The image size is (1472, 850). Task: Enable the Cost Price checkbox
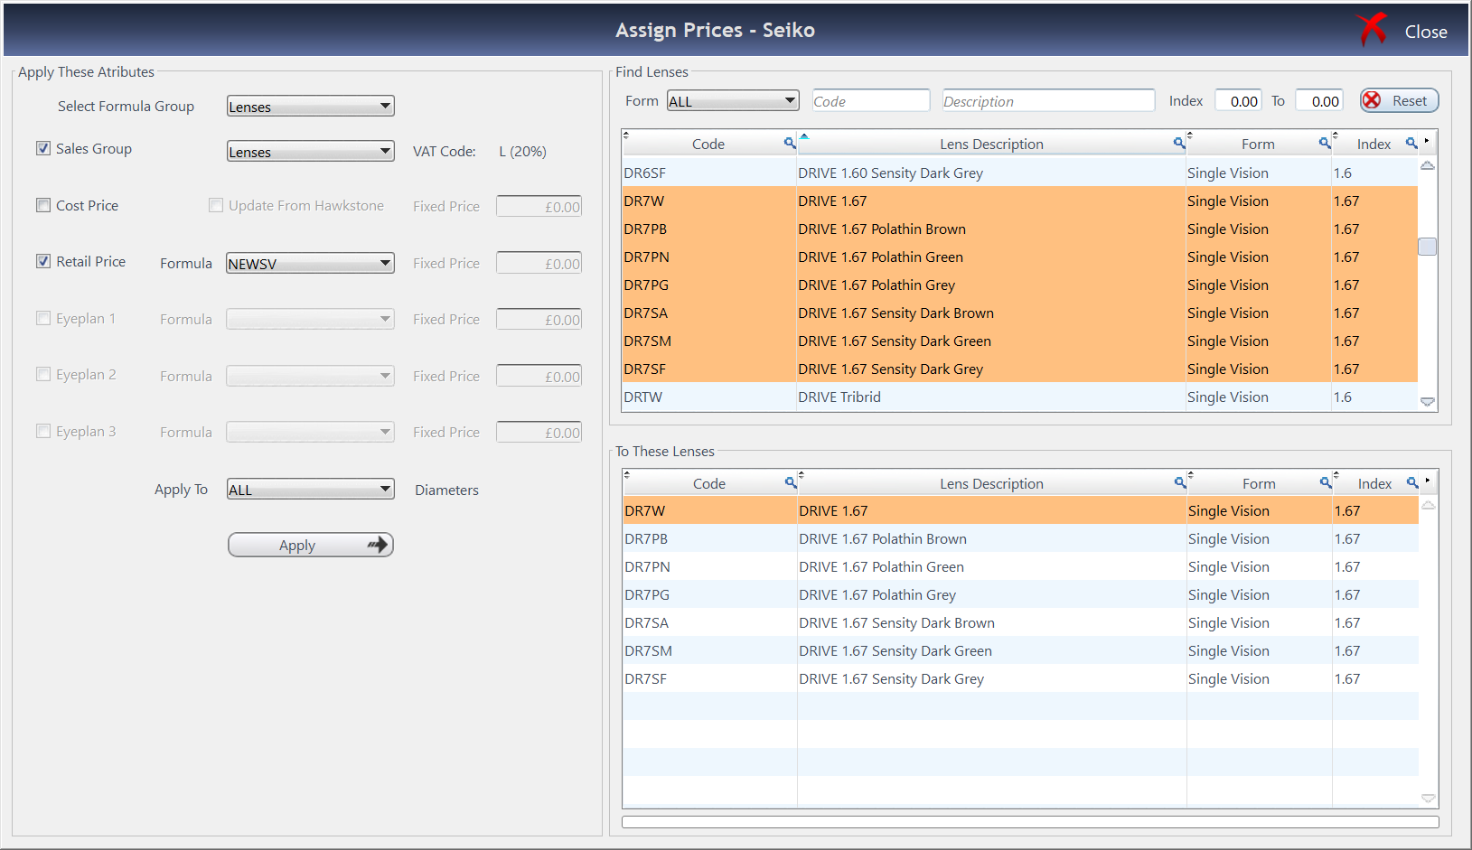[x=43, y=205]
